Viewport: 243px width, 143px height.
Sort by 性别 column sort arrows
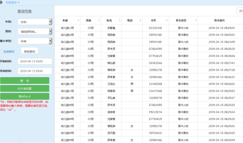coord(140,20)
